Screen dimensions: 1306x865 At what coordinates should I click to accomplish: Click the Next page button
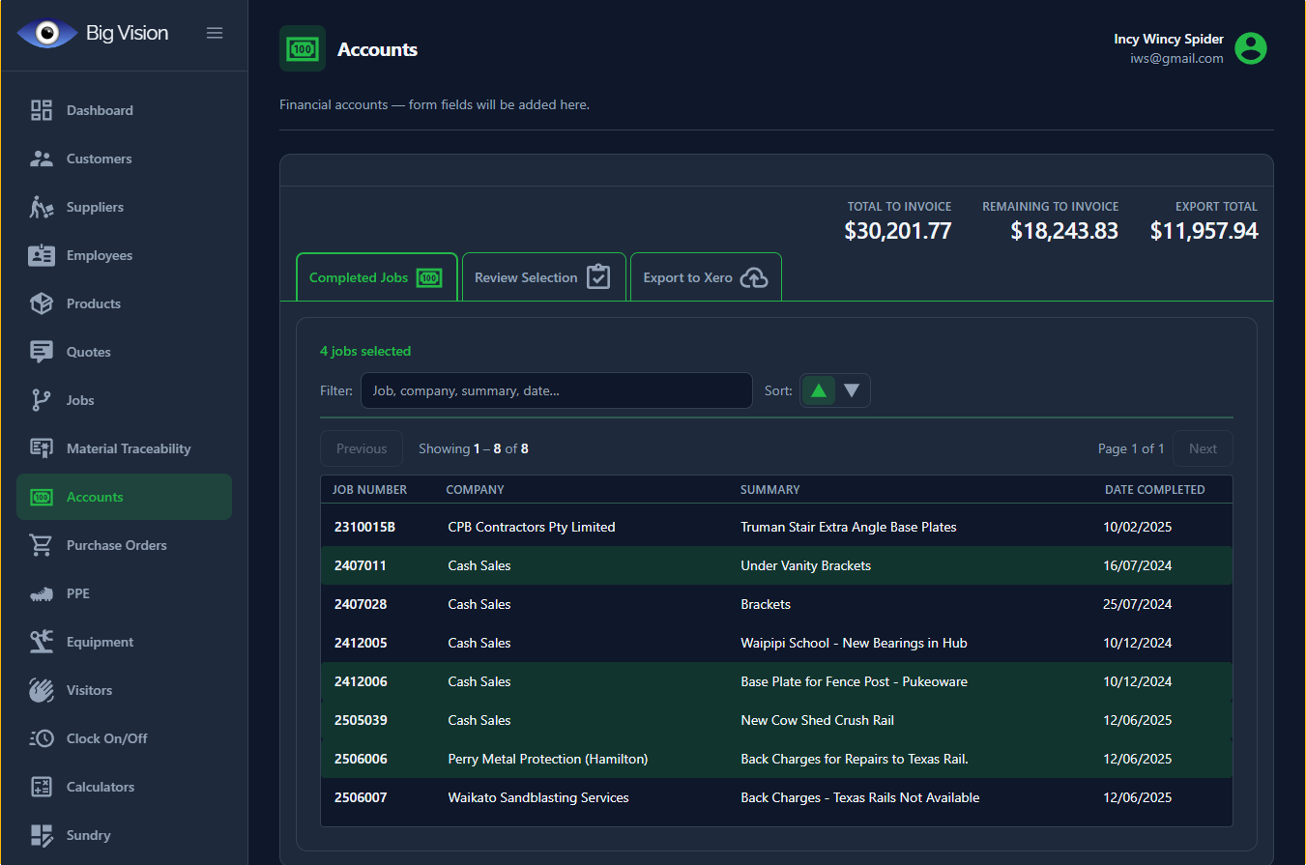[x=1203, y=448]
